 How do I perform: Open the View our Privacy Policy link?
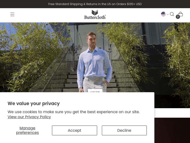pos(29,117)
